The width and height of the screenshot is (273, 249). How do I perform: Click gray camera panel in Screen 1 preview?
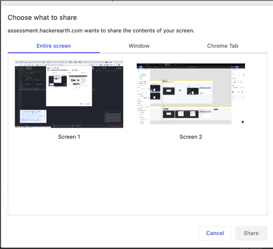pos(113,118)
